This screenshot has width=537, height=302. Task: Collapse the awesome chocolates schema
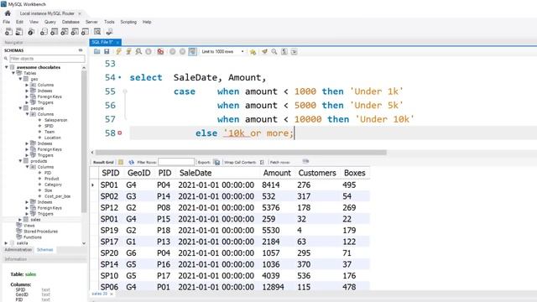point(7,67)
